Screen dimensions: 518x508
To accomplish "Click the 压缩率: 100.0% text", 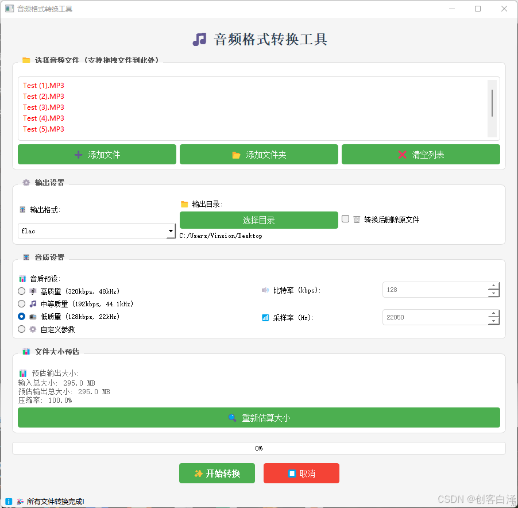I will [45, 401].
